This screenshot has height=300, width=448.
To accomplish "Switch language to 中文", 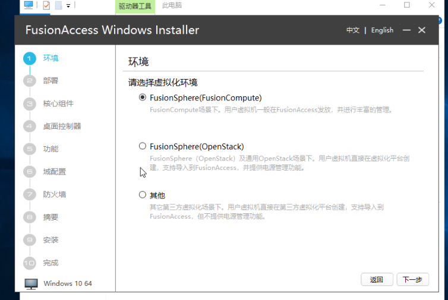I will point(353,30).
